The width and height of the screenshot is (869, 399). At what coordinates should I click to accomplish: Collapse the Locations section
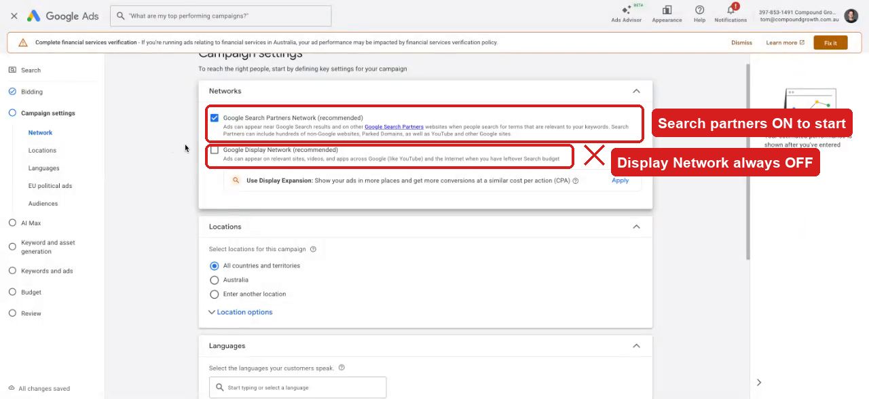click(636, 227)
